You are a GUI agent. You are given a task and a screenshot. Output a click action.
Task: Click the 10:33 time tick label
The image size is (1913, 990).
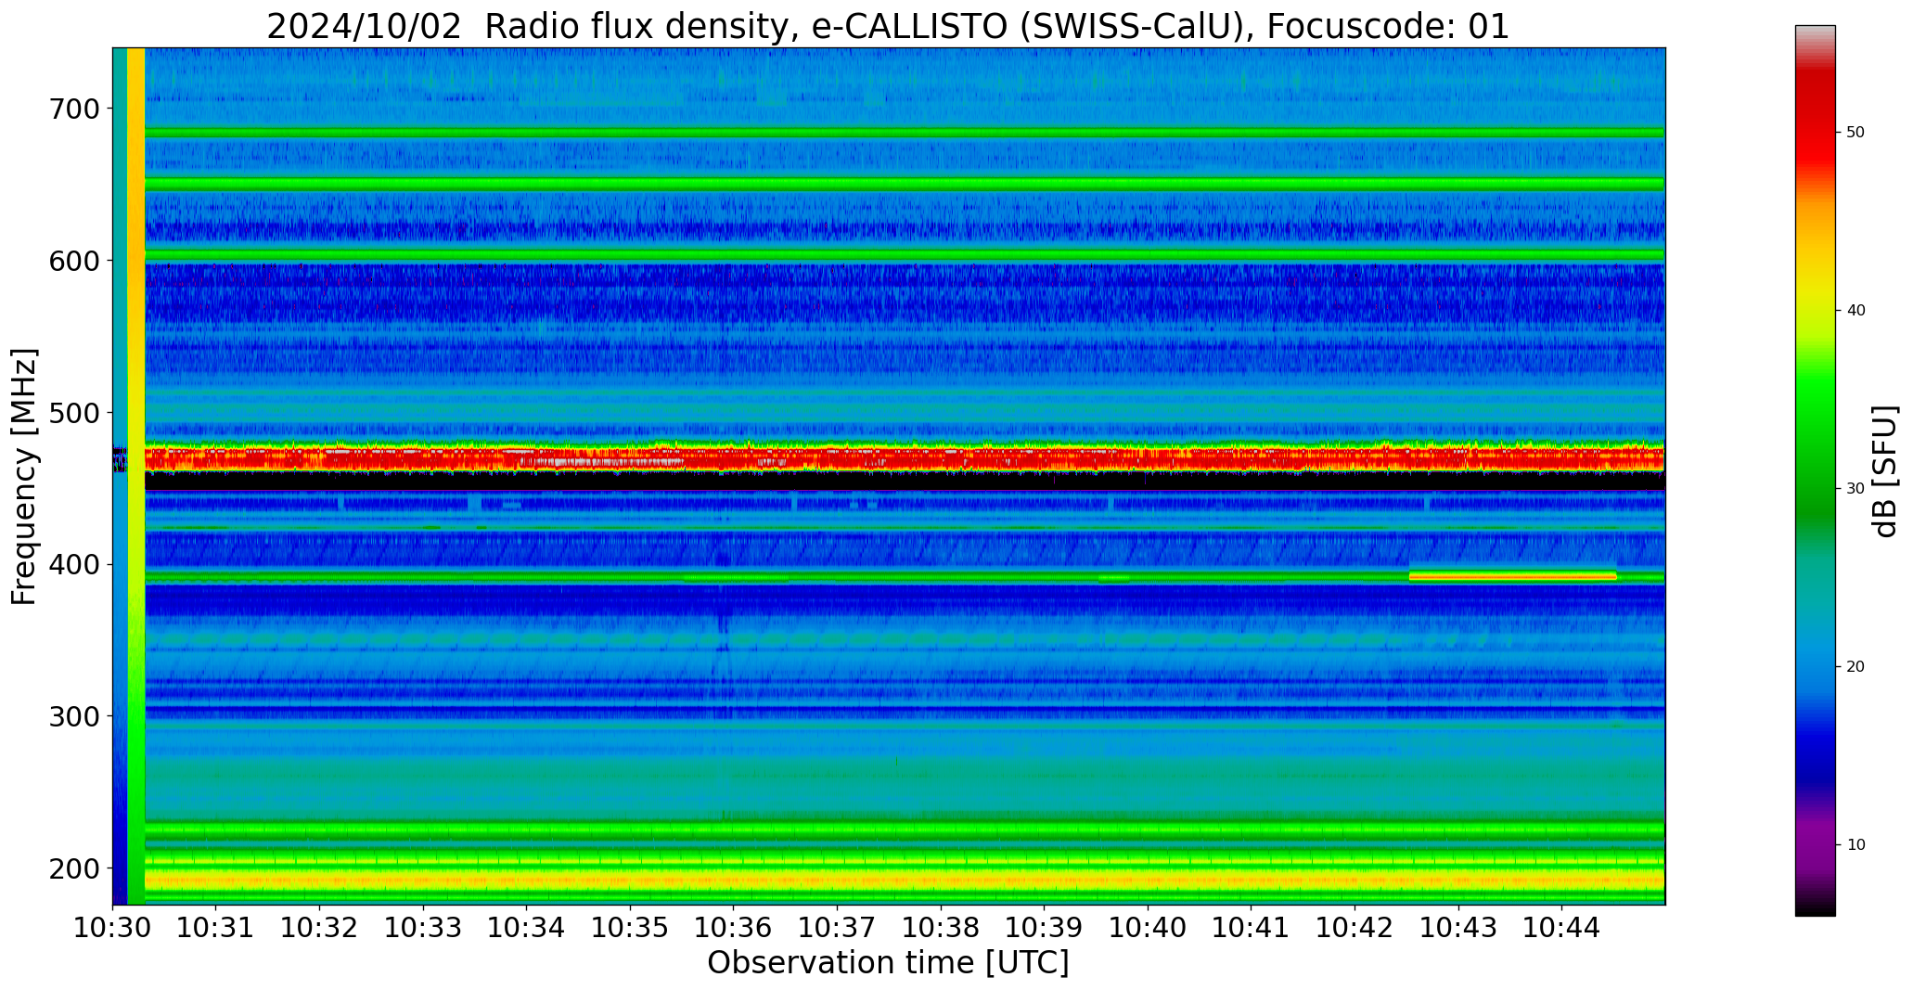423,927
